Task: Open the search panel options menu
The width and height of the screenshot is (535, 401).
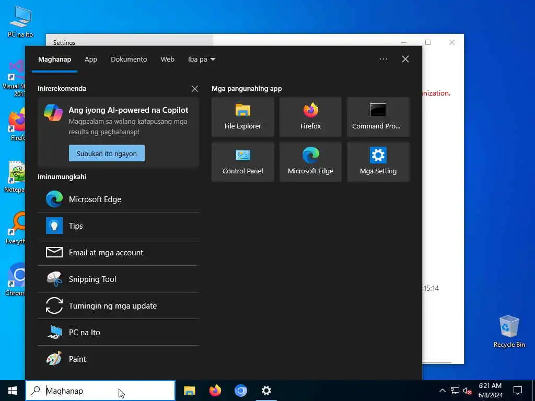Action: point(383,60)
